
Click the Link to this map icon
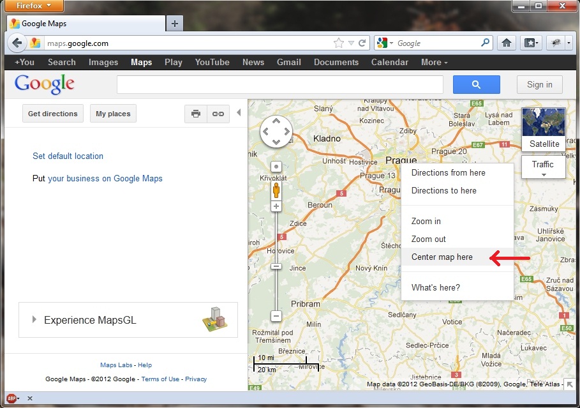[218, 113]
